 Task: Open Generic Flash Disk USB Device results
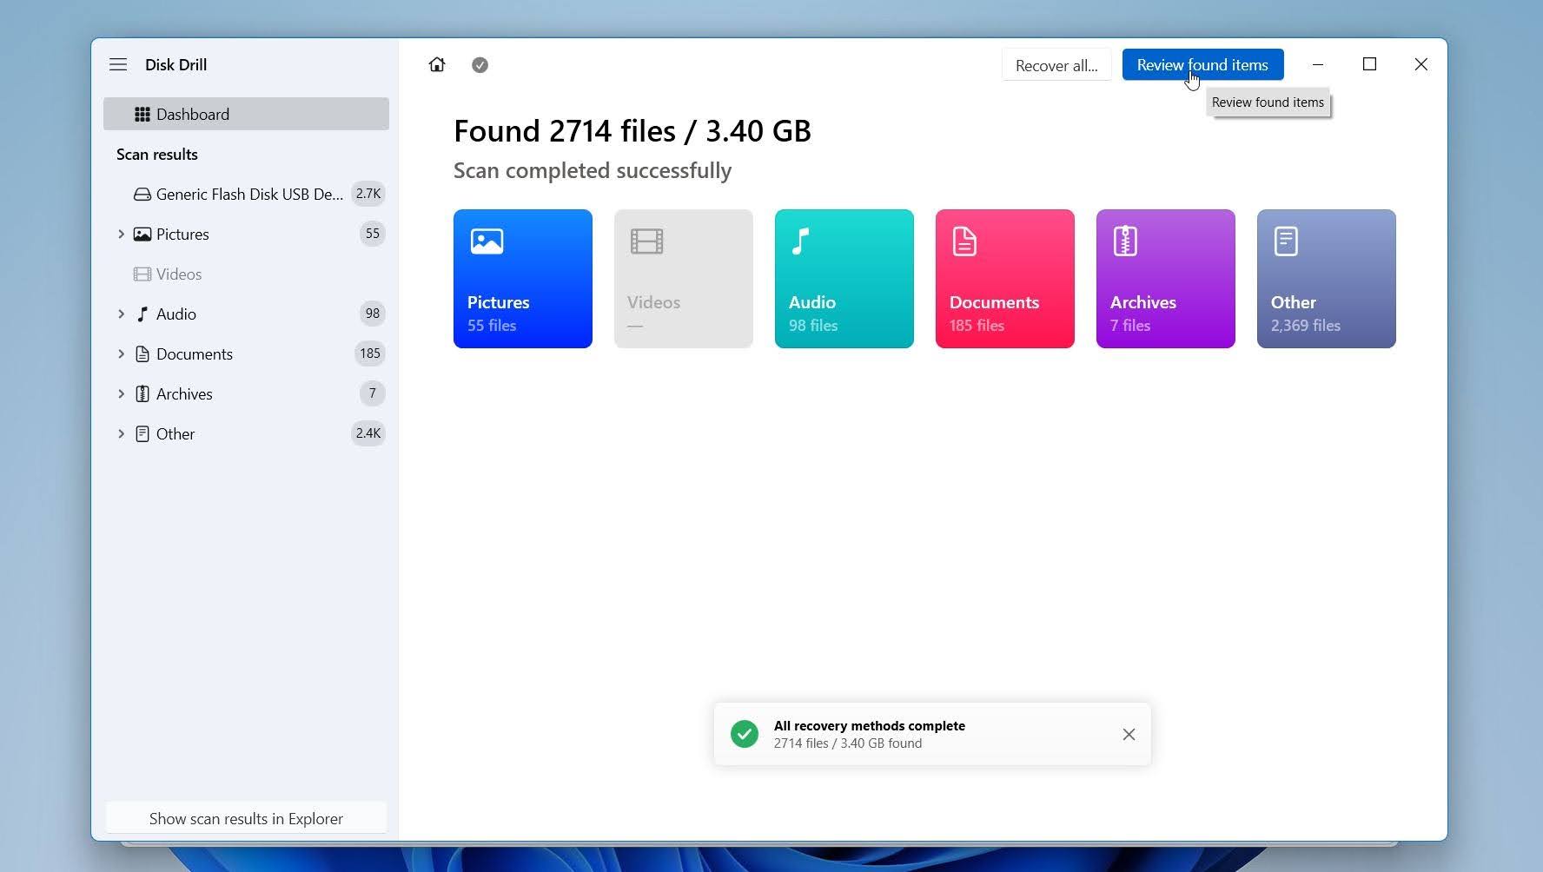(x=246, y=194)
